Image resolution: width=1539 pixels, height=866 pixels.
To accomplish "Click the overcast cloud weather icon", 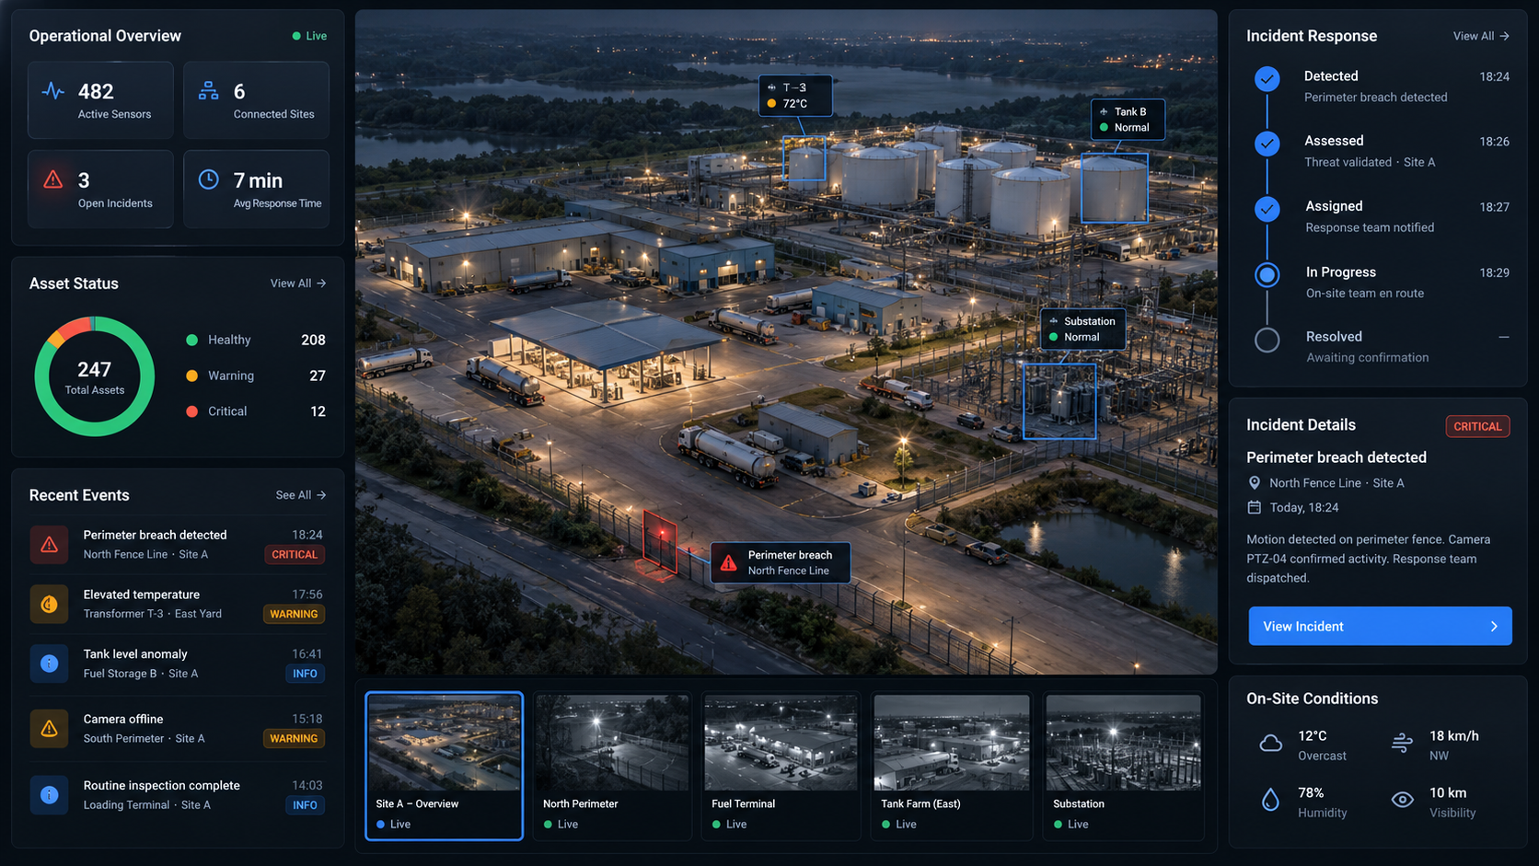I will [1271, 744].
